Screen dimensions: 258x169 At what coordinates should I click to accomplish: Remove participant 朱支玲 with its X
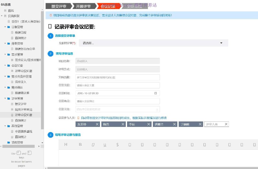point(97,124)
